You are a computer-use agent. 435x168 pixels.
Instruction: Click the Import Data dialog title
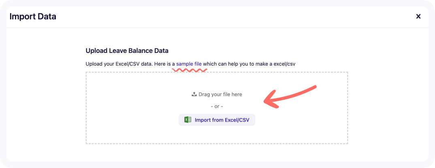(x=33, y=17)
